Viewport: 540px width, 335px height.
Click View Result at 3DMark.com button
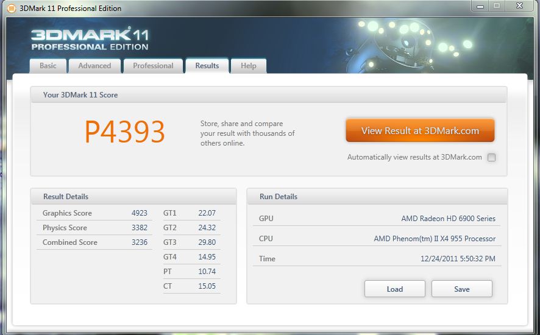coord(420,130)
